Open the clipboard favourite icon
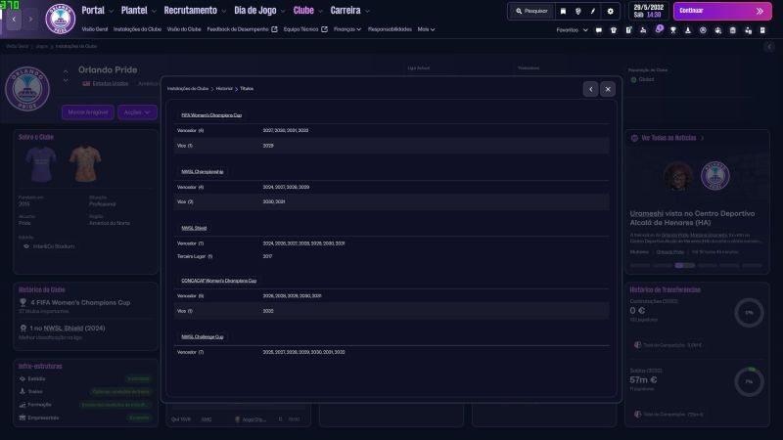783x440 pixels. (628, 30)
